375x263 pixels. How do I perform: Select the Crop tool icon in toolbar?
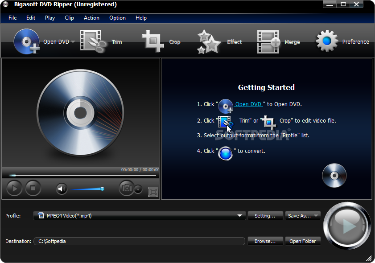153,41
